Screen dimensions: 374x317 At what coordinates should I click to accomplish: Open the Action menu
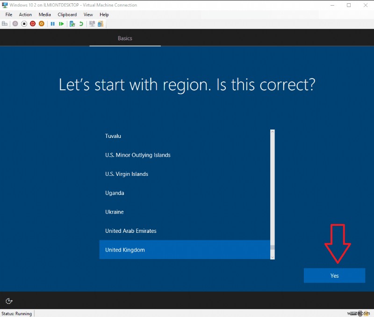tap(25, 14)
